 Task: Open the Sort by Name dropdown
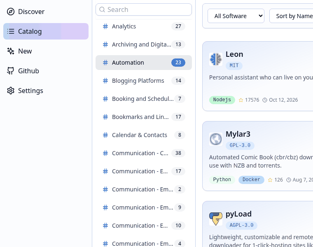pyautogui.click(x=291, y=16)
